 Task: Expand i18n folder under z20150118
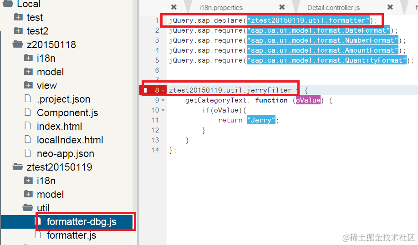click(28, 58)
